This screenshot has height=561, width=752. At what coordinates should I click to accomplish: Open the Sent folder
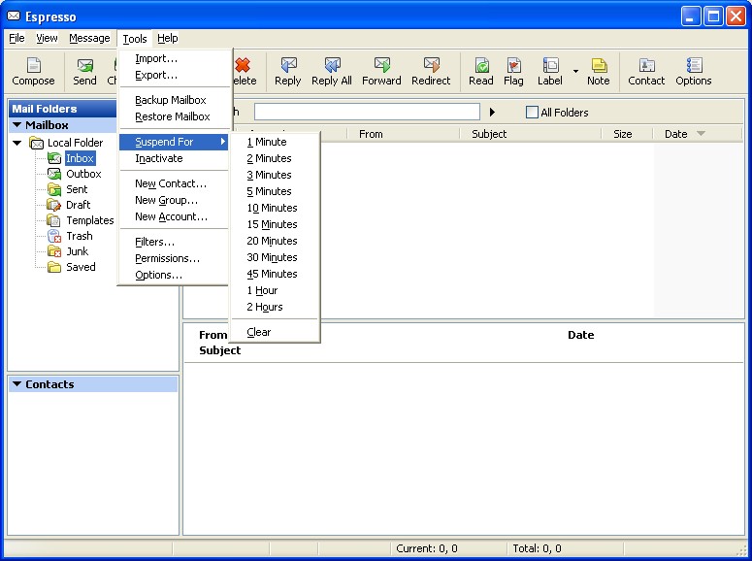(x=77, y=189)
